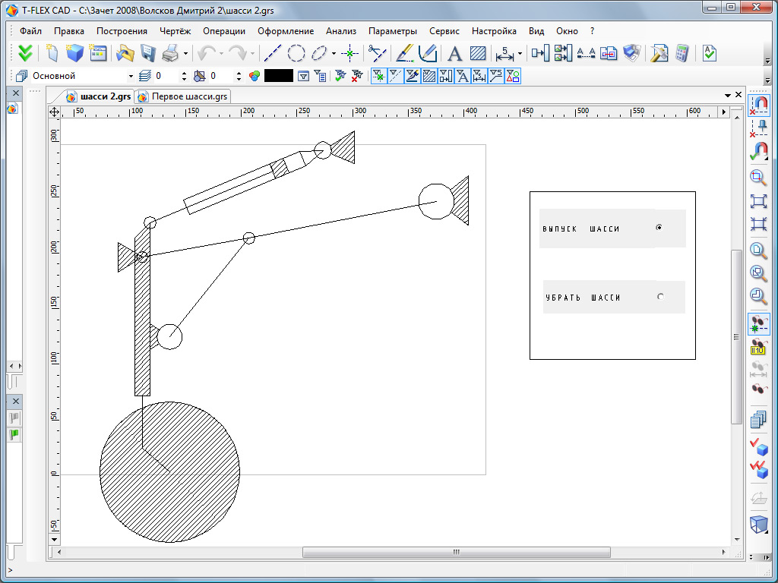Select the construction line tool
Image resolution: width=778 pixels, height=583 pixels.
point(273,53)
